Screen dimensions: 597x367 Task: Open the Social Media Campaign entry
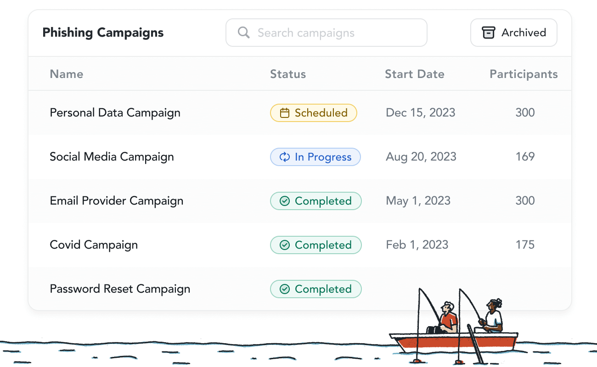point(112,157)
